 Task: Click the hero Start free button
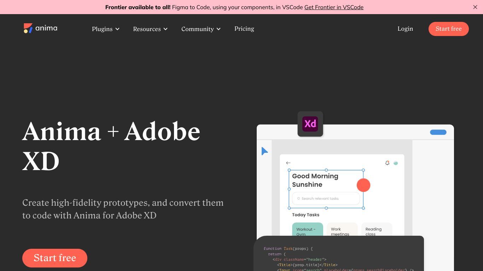(x=55, y=258)
